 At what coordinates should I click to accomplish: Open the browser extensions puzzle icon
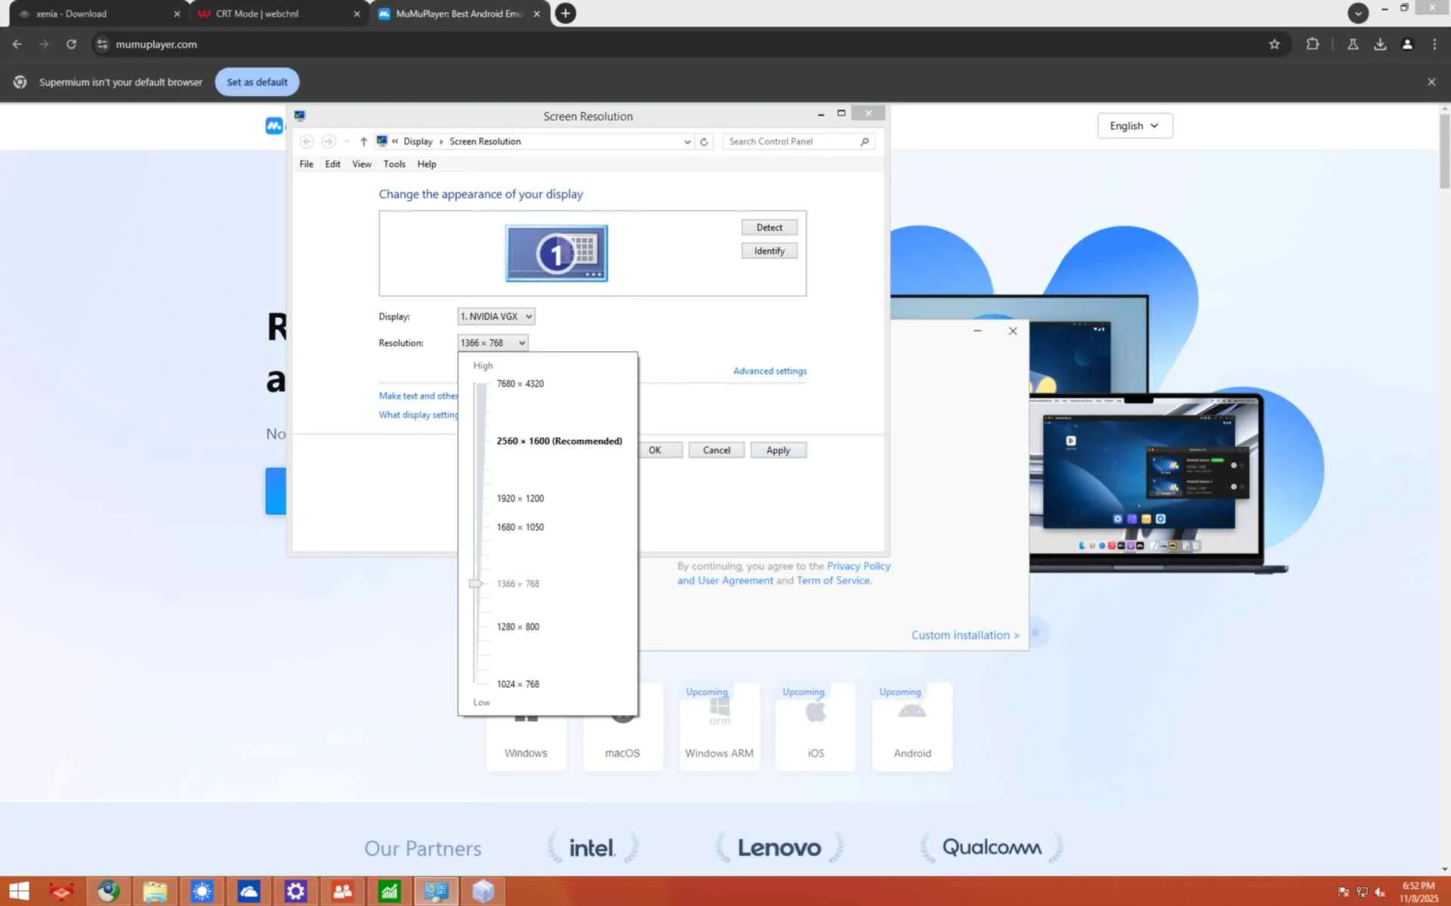tap(1313, 45)
